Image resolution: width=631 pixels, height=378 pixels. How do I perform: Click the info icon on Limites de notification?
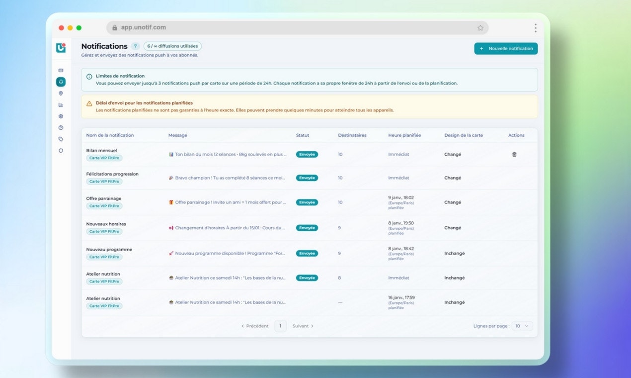point(90,77)
